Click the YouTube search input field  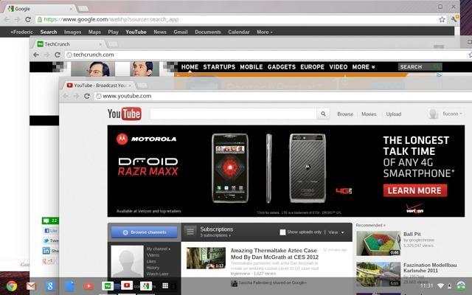pos(232,114)
